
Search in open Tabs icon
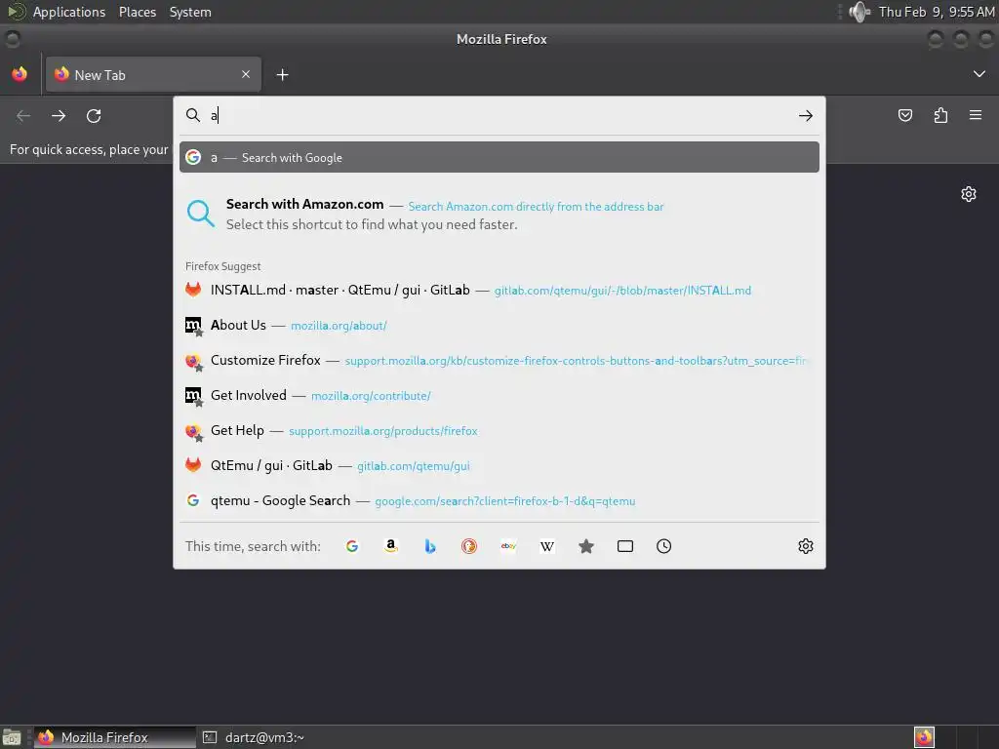[x=625, y=546]
